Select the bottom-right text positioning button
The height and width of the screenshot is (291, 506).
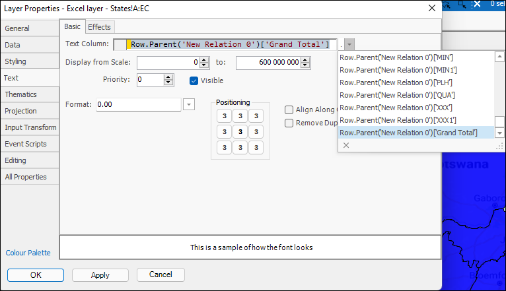(256, 148)
